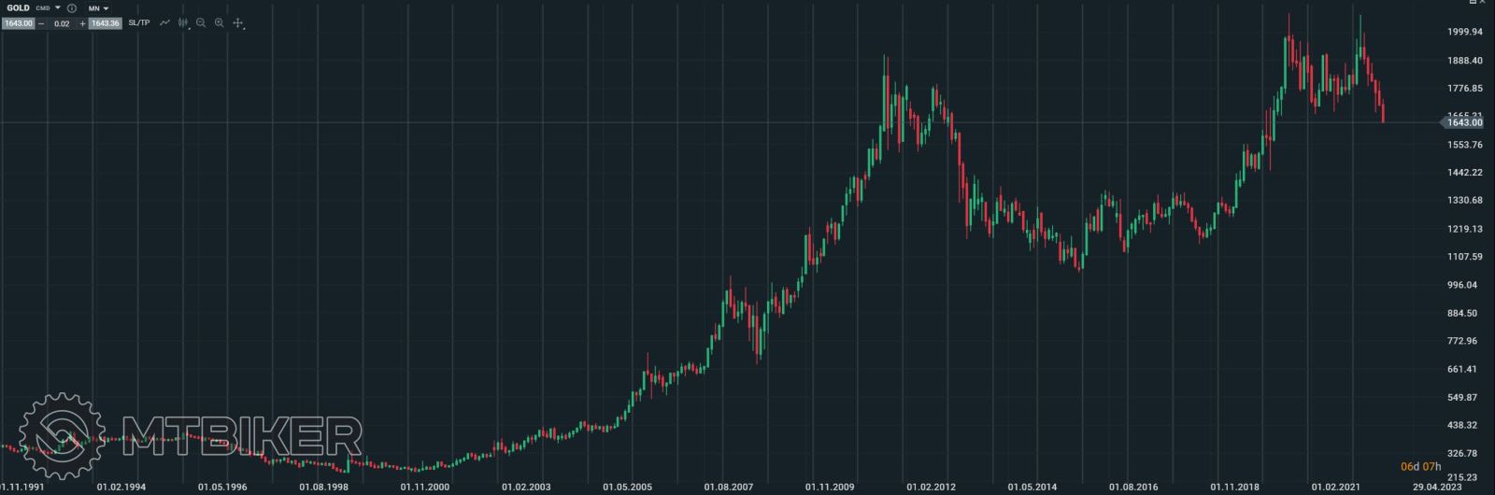This screenshot has width=1495, height=495.
Task: Click the current price 1643.00 axis label
Action: (1464, 122)
